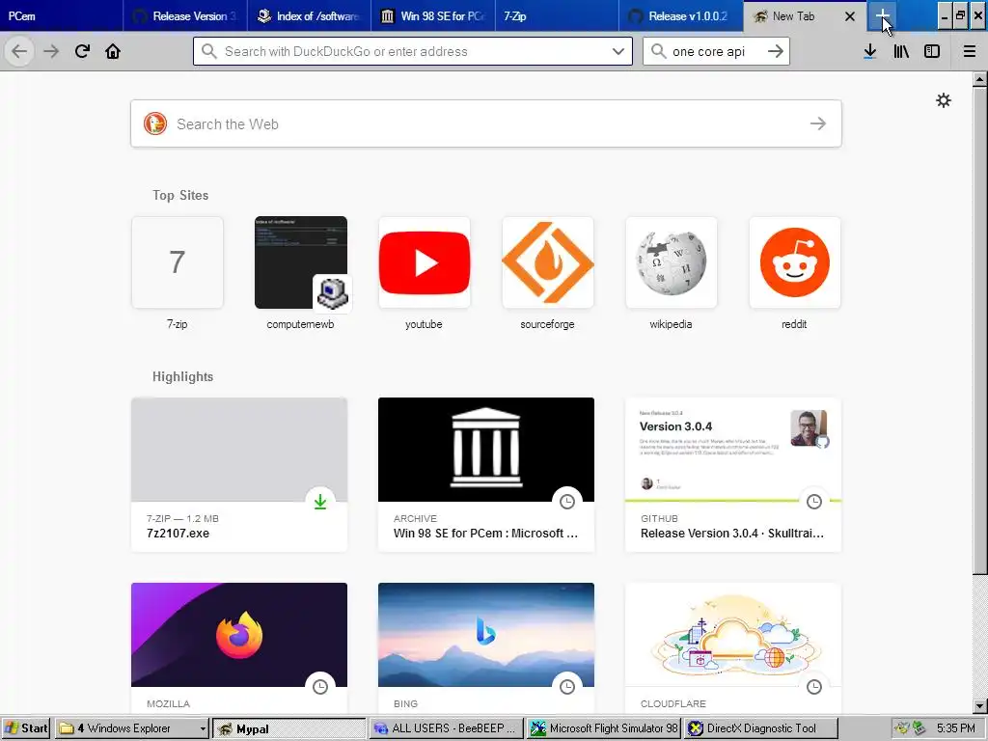Click the history clock on Mozilla card
The height and width of the screenshot is (741, 988).
point(320,687)
